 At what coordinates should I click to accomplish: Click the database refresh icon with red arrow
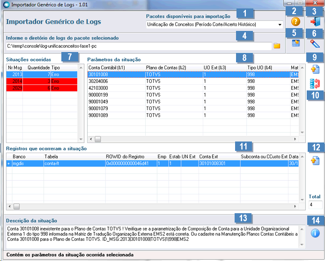[315, 83]
